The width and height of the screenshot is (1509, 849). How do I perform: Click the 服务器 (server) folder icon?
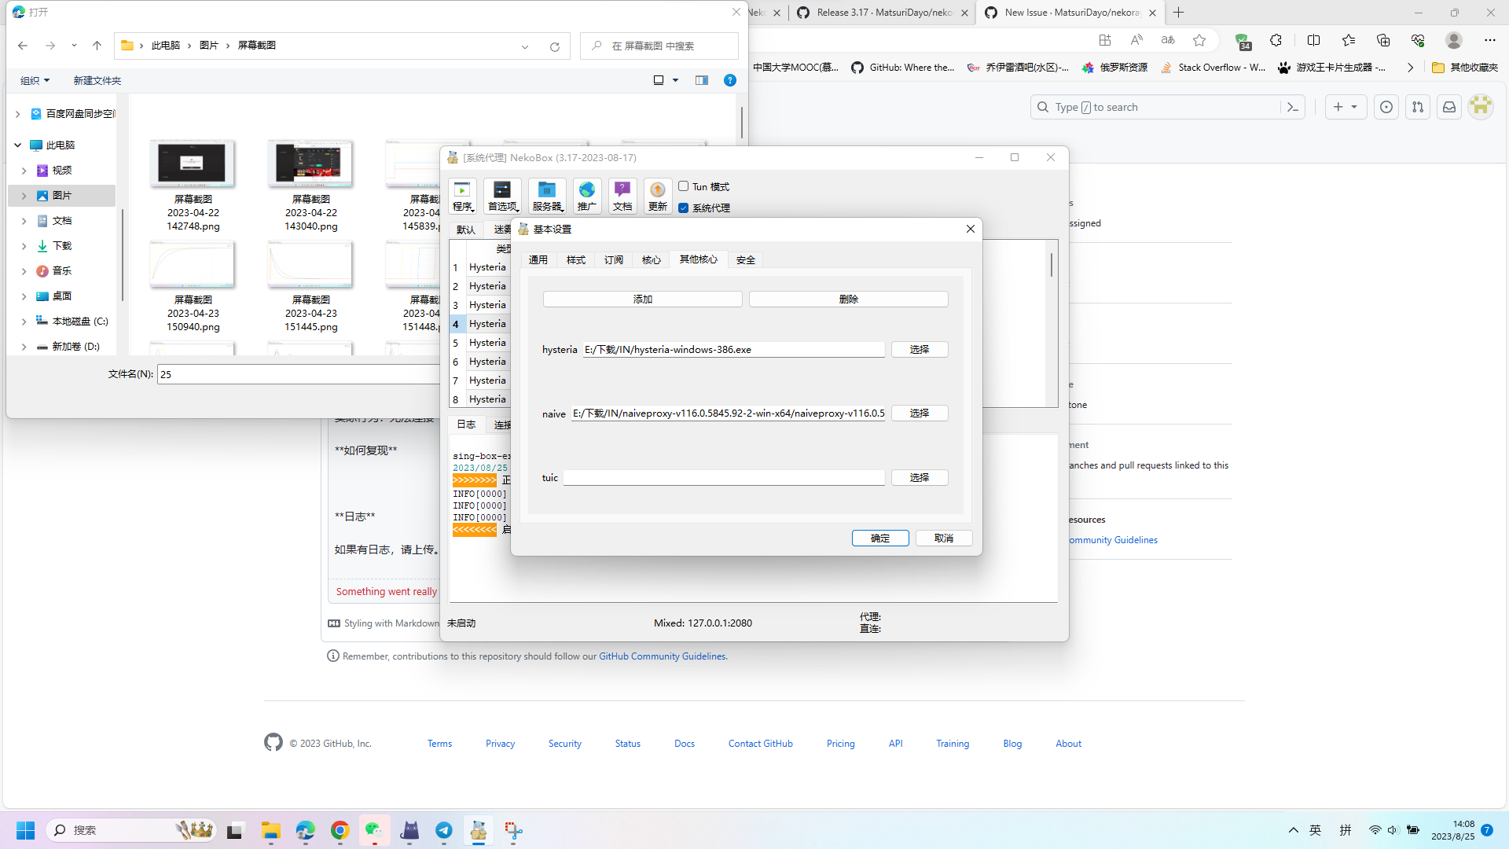tap(546, 196)
